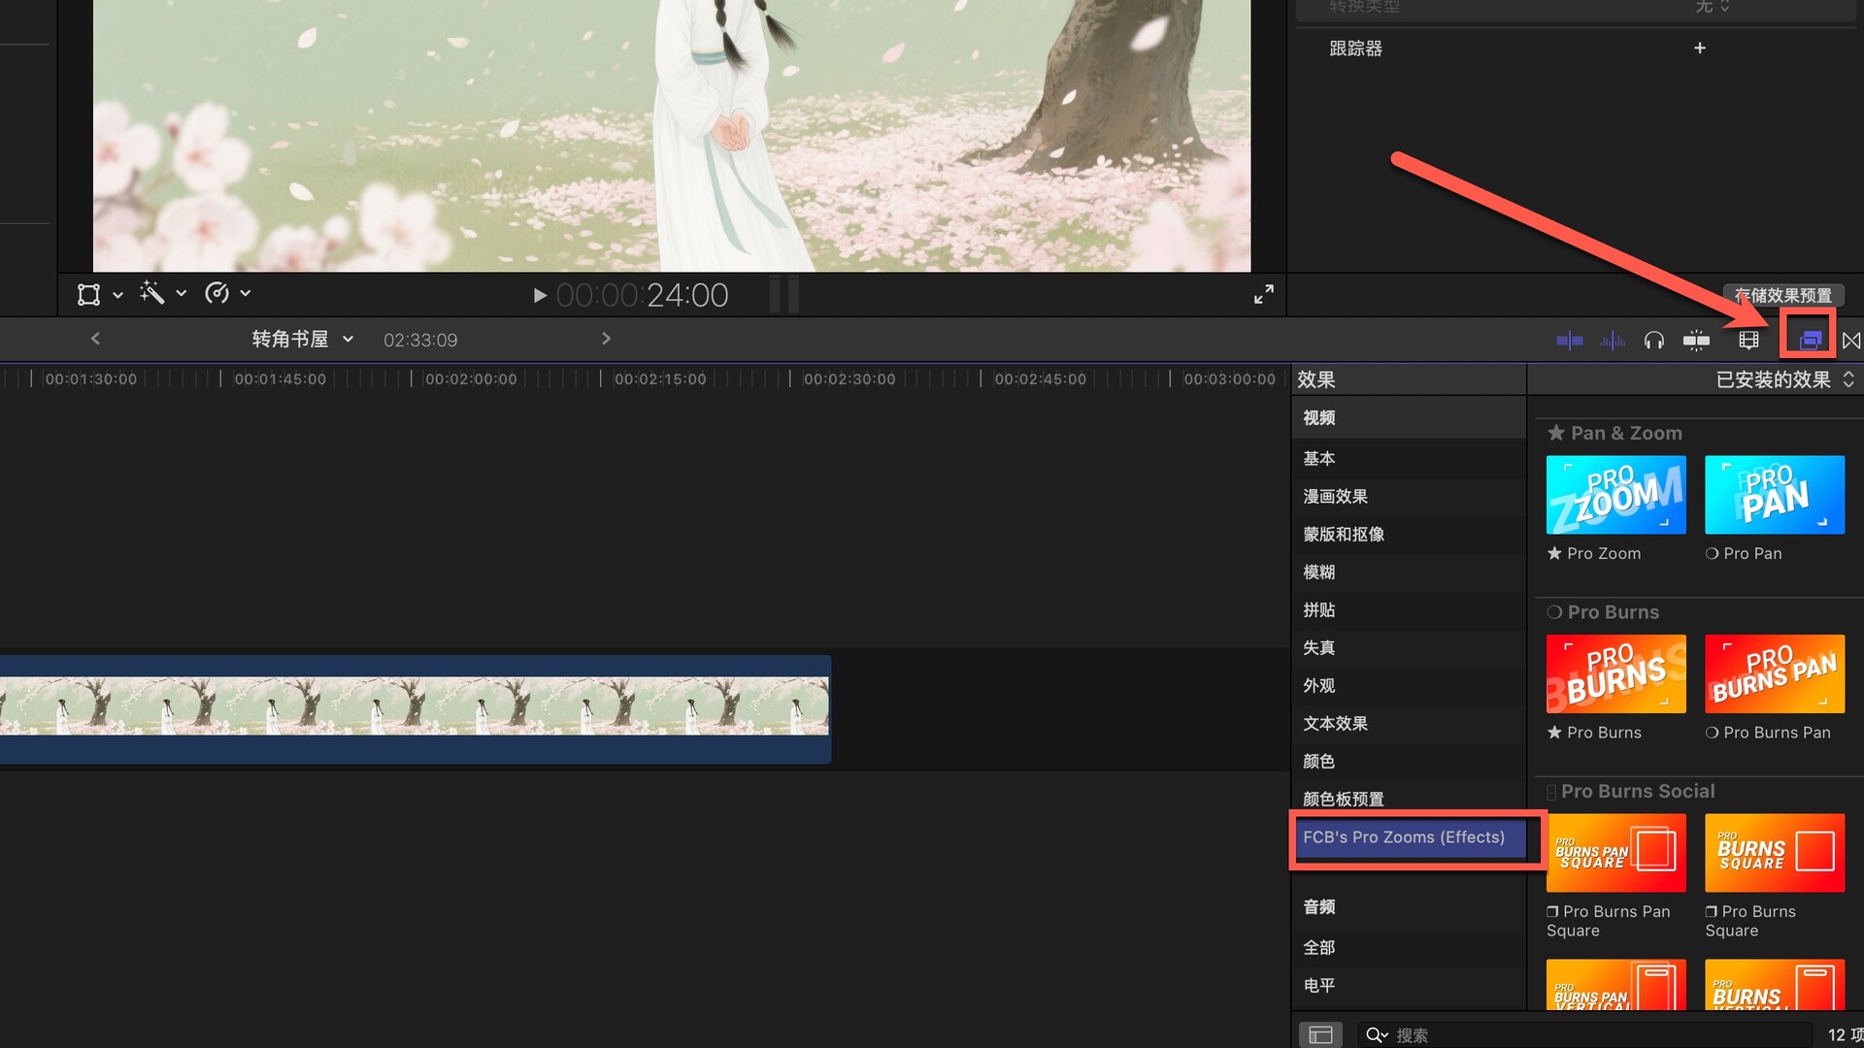Screen dimensions: 1864x1048
Task: Open clip appearance filmstrip options
Action: click(x=1748, y=341)
